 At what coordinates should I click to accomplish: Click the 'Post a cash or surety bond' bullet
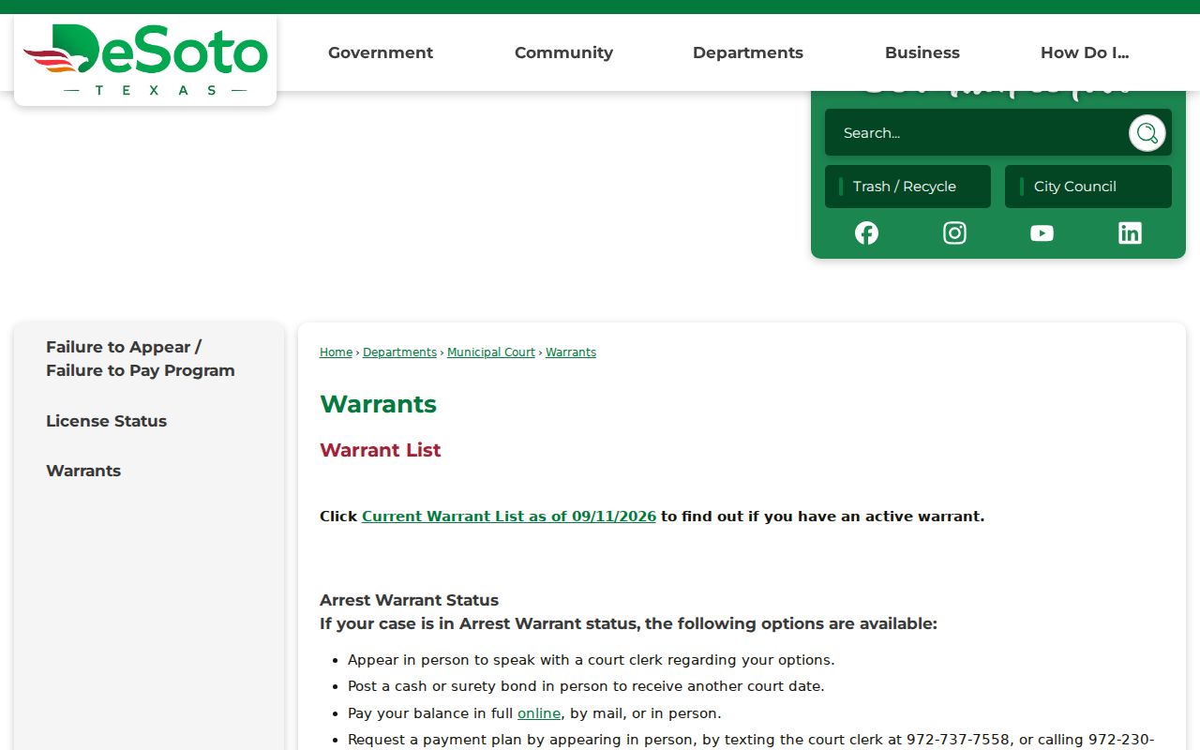586,686
